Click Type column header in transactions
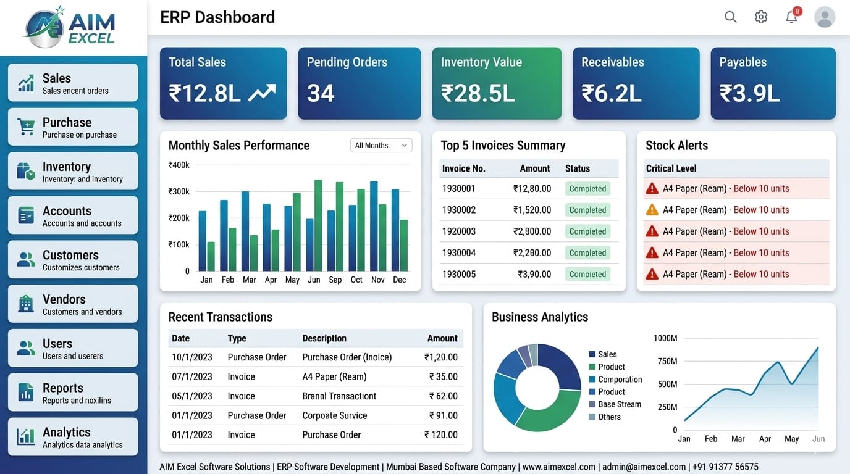Image resolution: width=850 pixels, height=474 pixels. pos(237,338)
